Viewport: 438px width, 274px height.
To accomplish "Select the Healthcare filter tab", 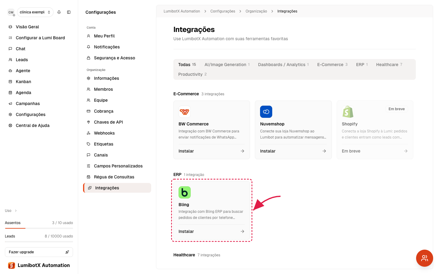I will 389,65.
